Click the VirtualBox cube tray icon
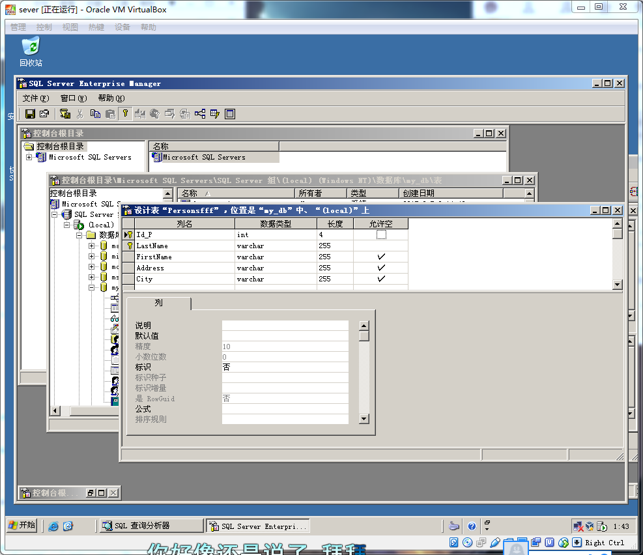The width and height of the screenshot is (643, 555). 590,526
